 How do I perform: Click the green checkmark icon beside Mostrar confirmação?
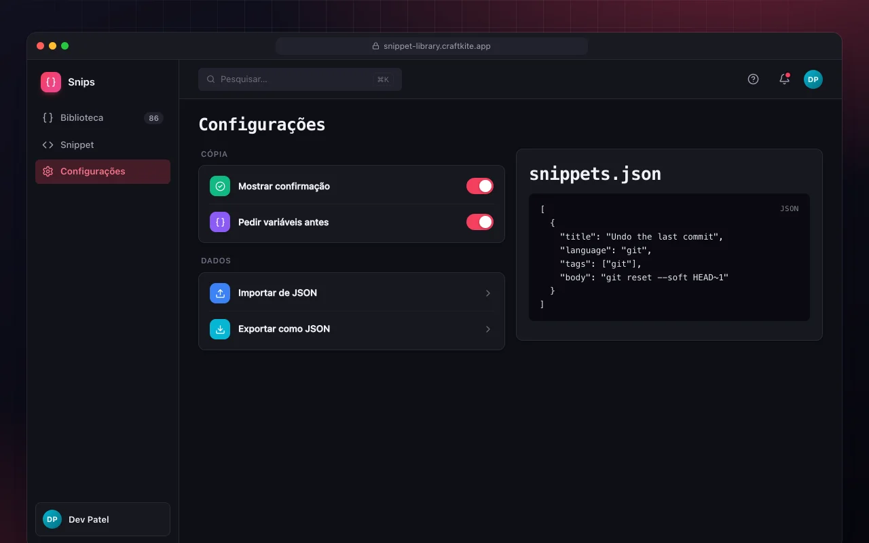[220, 186]
